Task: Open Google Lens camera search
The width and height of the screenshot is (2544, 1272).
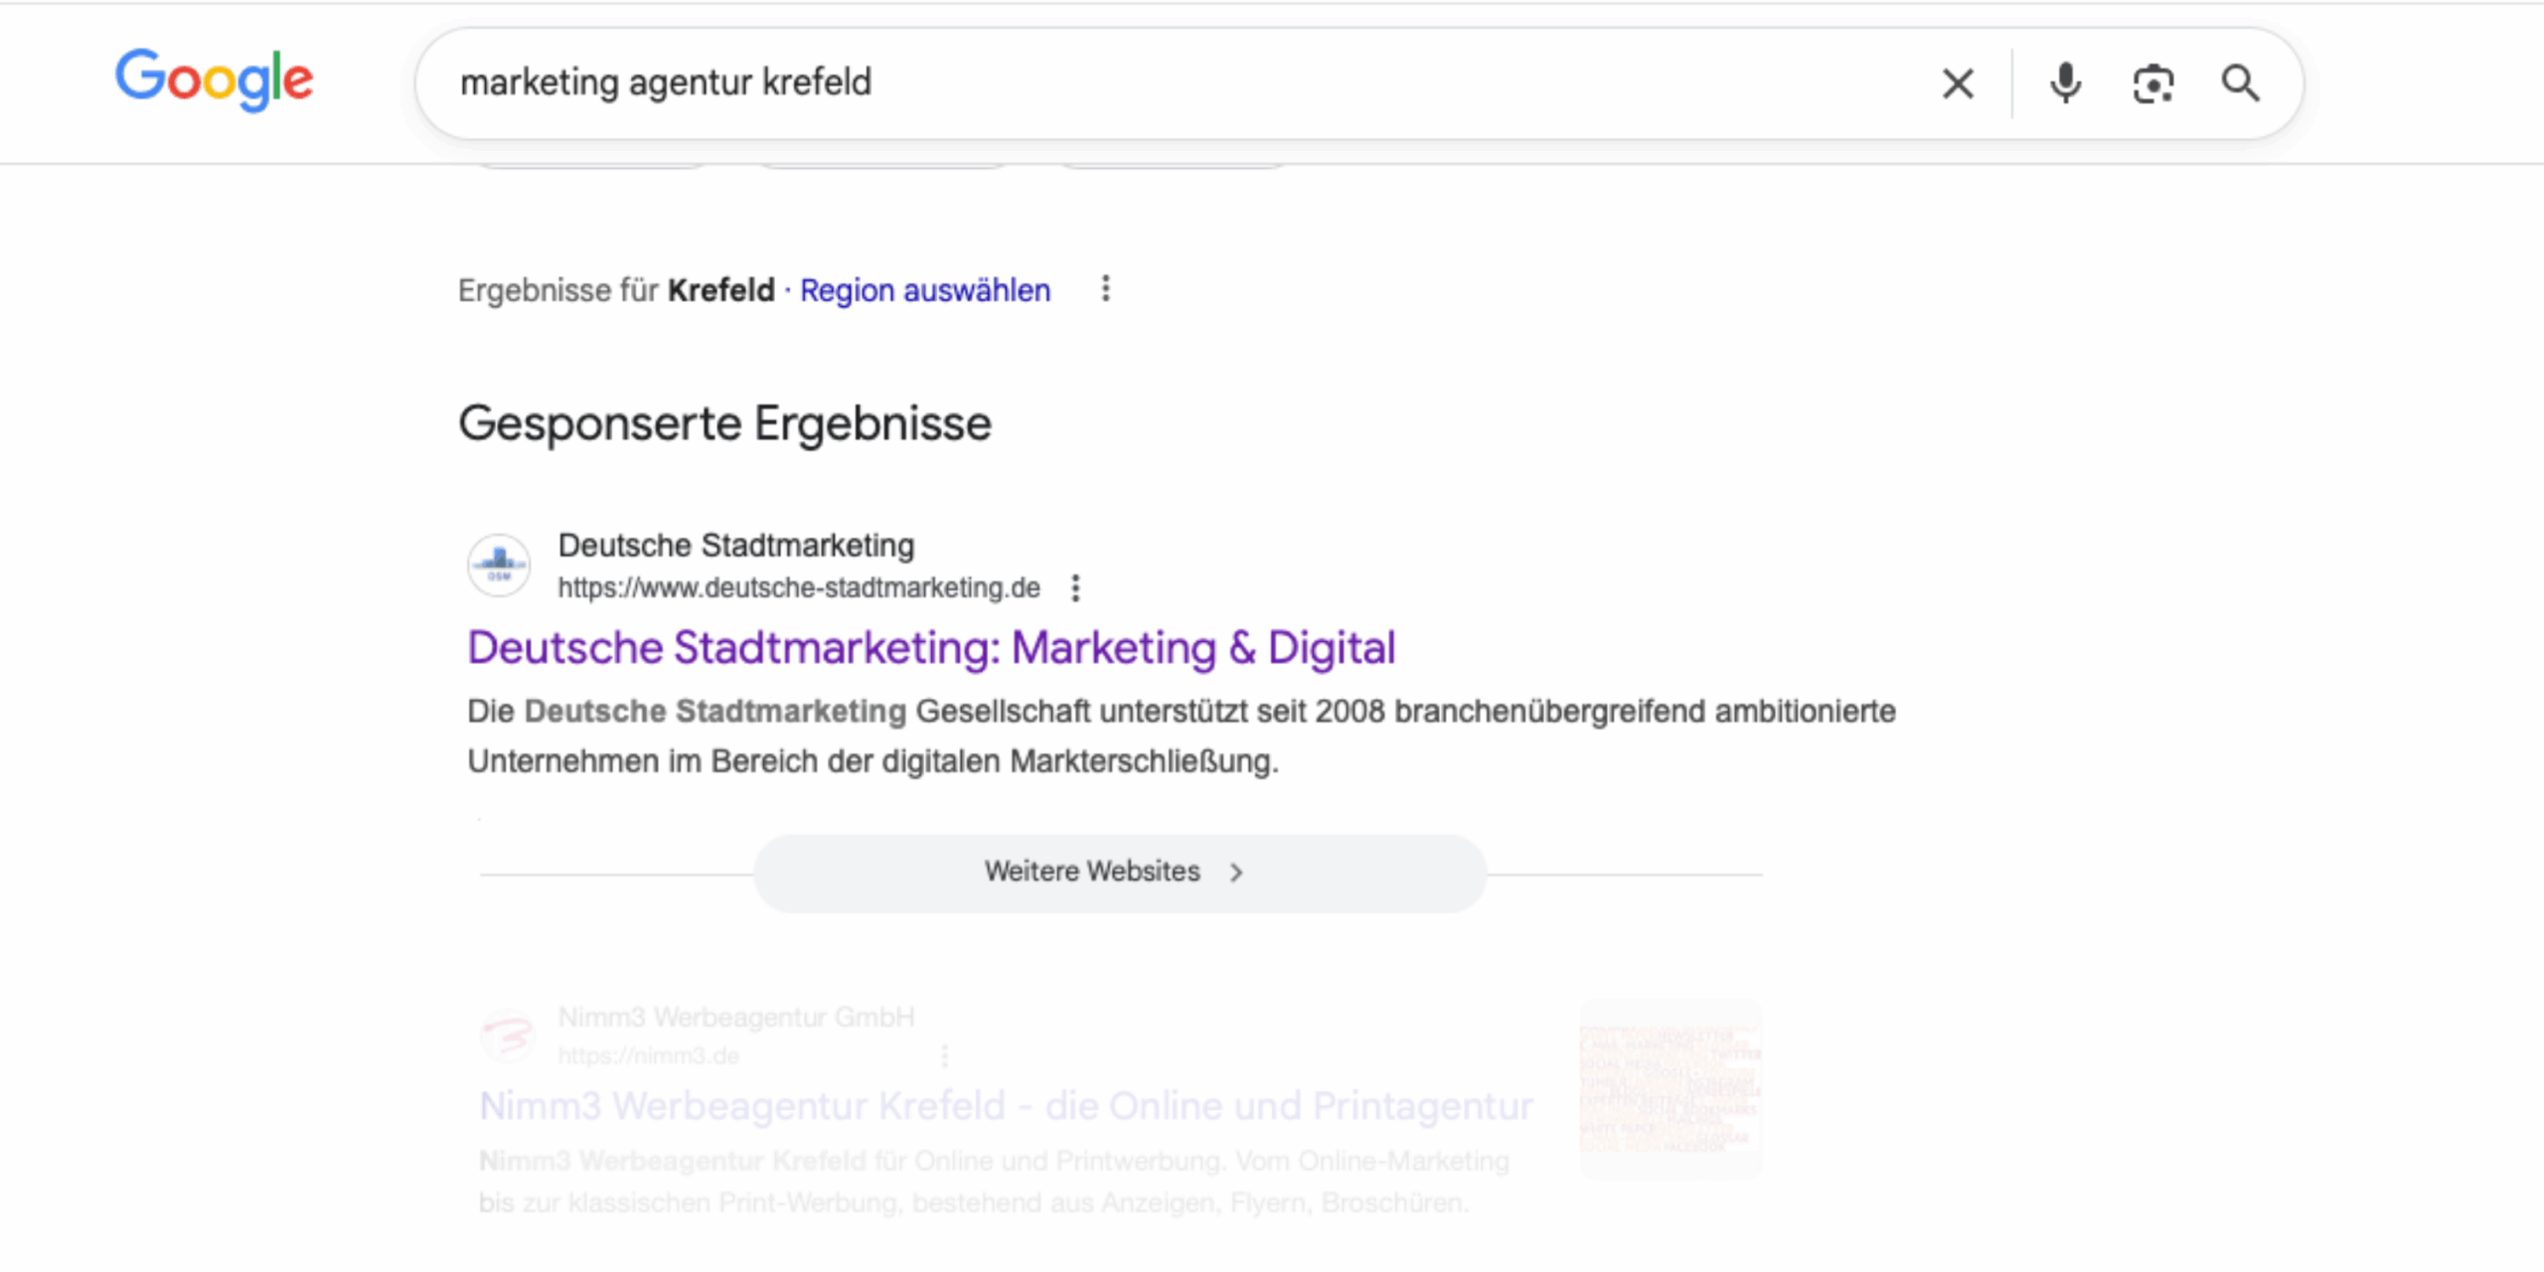Action: [x=2153, y=83]
